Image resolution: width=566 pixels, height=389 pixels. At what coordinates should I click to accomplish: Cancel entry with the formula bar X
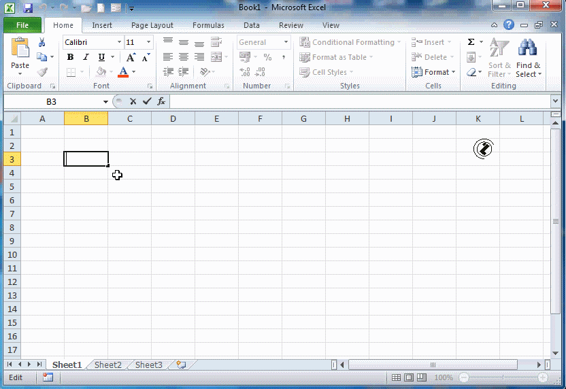133,101
